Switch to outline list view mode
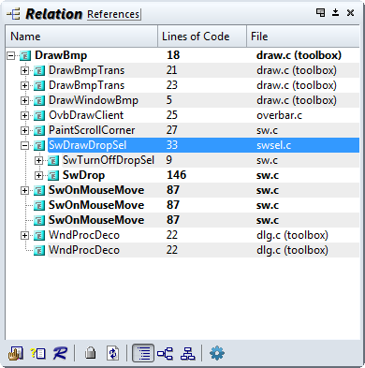This screenshot has width=365, height=368. point(143,353)
